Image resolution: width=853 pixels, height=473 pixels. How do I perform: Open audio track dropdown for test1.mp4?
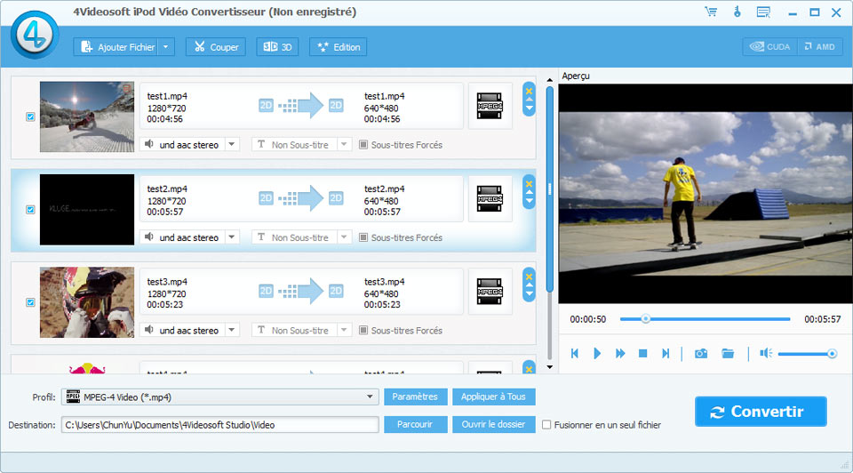(x=232, y=144)
